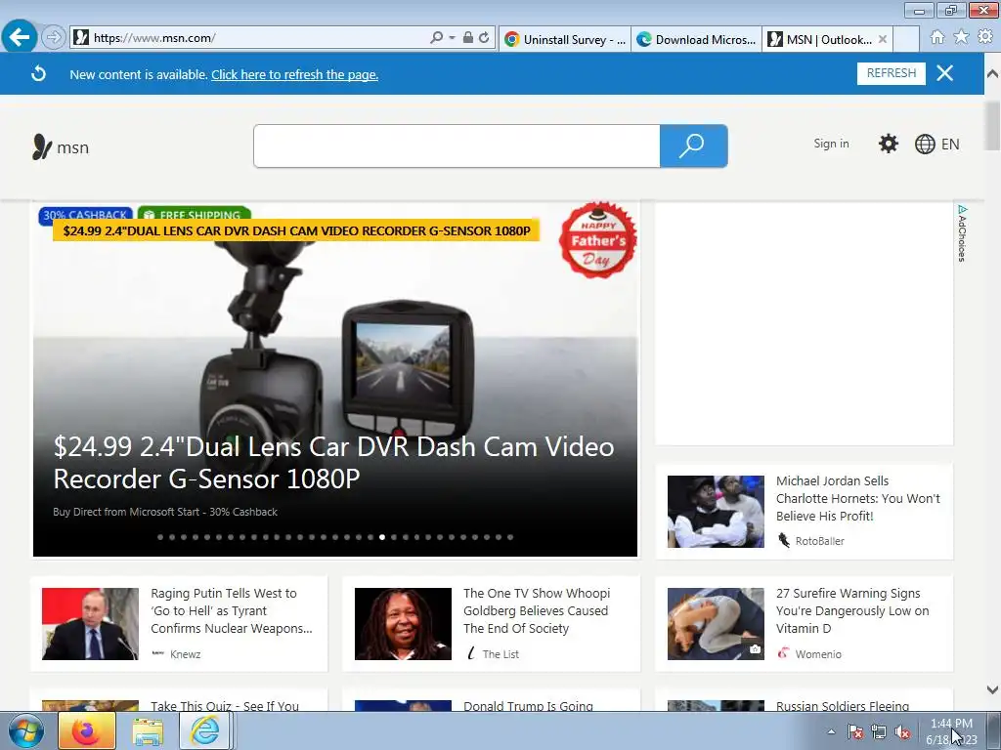This screenshot has height=750, width=1001.
Task: Open 27 Surefire Warning Signs Vitamin D article
Action: click(x=852, y=611)
